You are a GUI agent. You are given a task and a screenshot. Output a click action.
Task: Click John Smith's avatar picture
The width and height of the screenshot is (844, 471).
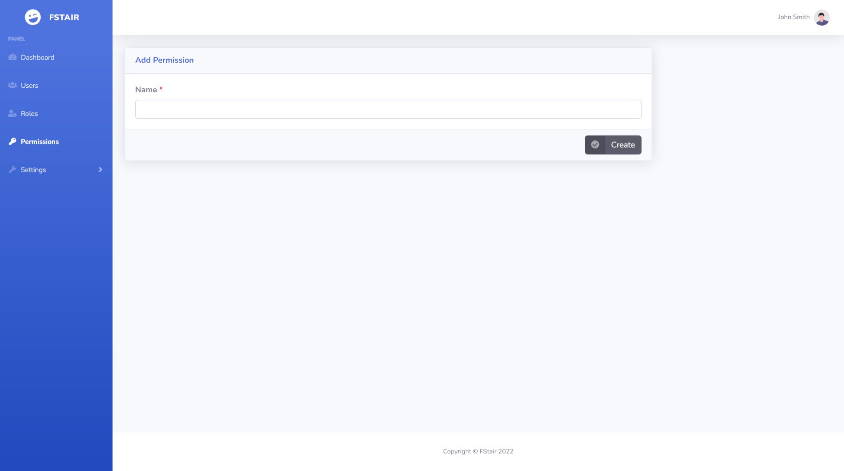[821, 18]
